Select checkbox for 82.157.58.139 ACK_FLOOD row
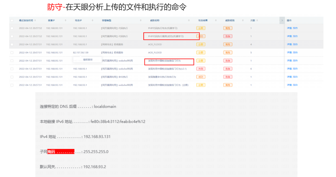The image size is (336, 177). pos(12,53)
